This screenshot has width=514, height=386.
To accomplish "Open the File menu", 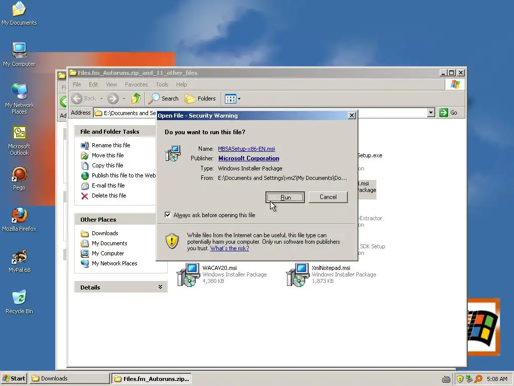I will pyautogui.click(x=77, y=84).
